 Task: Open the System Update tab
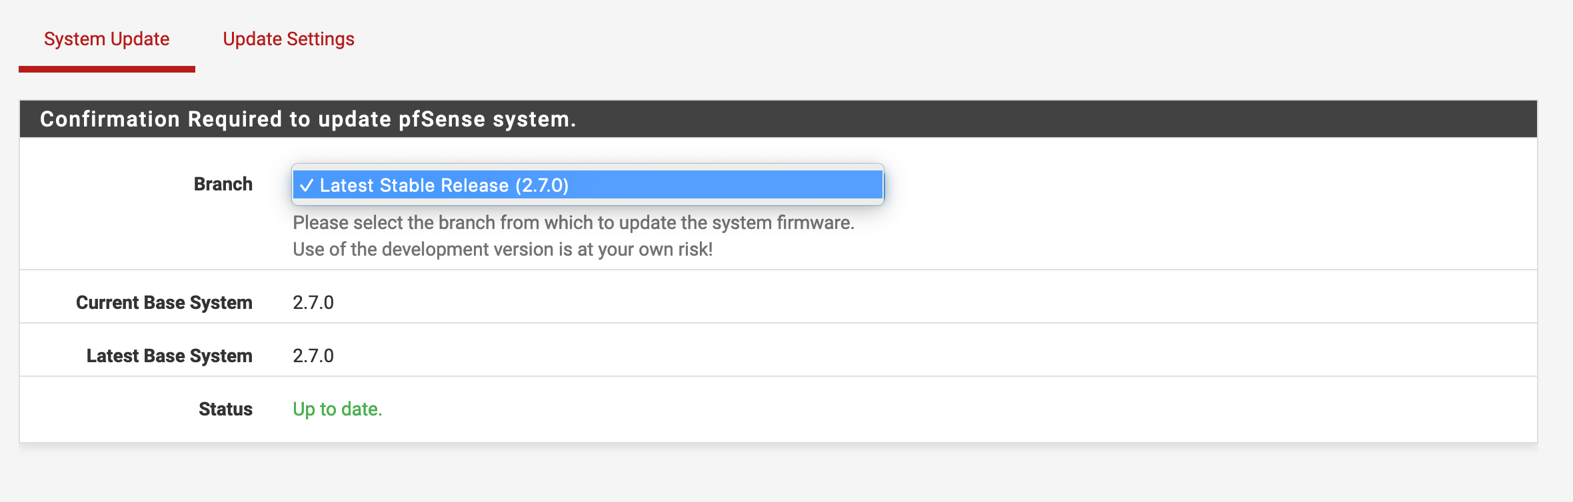(x=107, y=39)
